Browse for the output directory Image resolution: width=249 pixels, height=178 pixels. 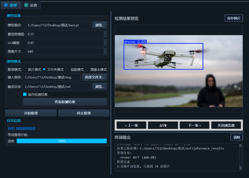click(x=100, y=87)
